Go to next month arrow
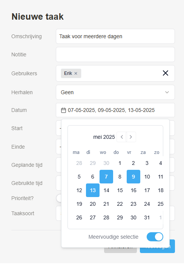This screenshot has height=264, width=184. click(131, 137)
